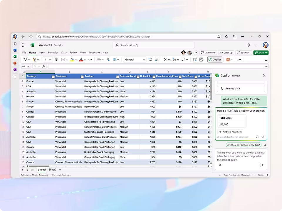This screenshot has width=282, height=211.
Task: Open Word from the browser sidebar
Action: point(15,50)
